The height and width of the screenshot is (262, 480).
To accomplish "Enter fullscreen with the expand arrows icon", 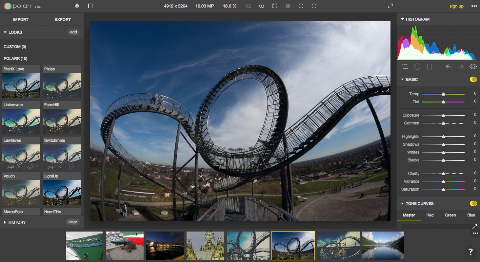I will click(x=390, y=6).
